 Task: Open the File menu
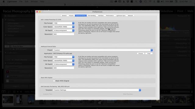[x=21, y=2]
